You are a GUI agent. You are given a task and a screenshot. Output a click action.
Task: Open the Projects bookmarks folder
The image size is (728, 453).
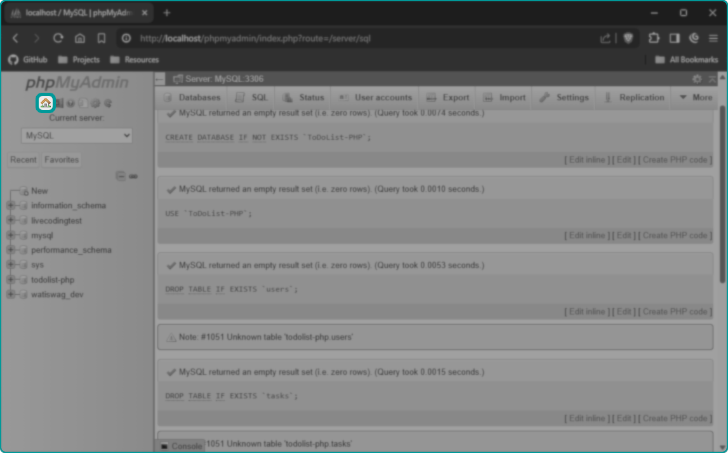tap(79, 60)
